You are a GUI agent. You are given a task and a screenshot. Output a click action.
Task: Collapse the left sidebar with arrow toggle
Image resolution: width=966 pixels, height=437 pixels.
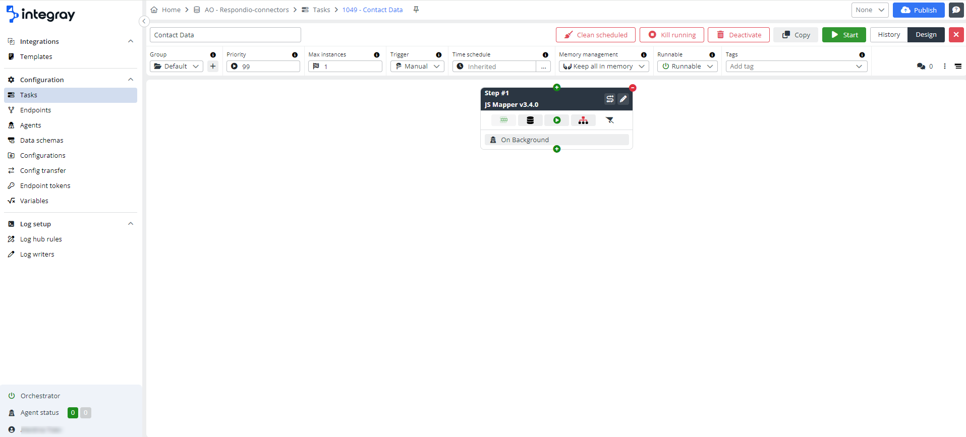point(144,21)
